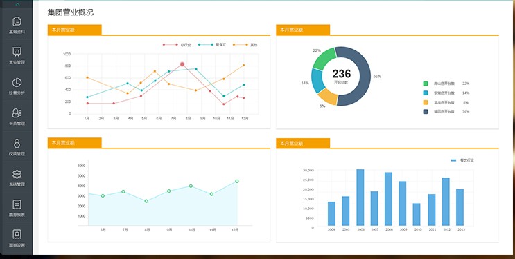515x259 pixels.
Task: Collapse sidebar with top chevron arrow
Action: [17, 4]
